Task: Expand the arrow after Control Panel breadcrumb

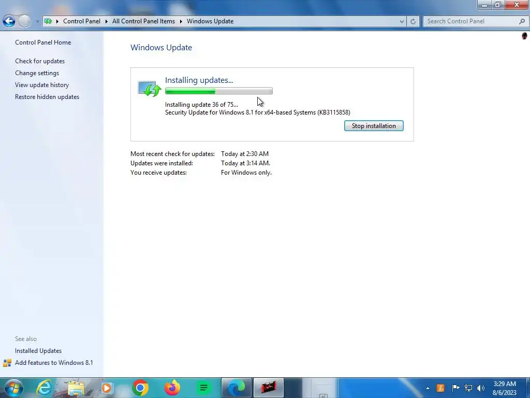Action: click(106, 21)
